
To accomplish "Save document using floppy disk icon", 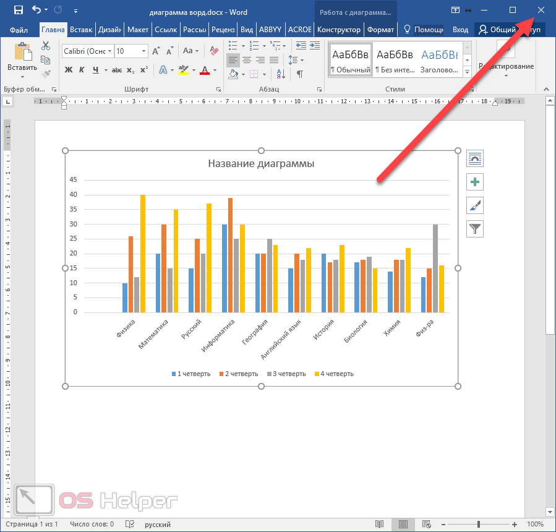I will tap(18, 10).
